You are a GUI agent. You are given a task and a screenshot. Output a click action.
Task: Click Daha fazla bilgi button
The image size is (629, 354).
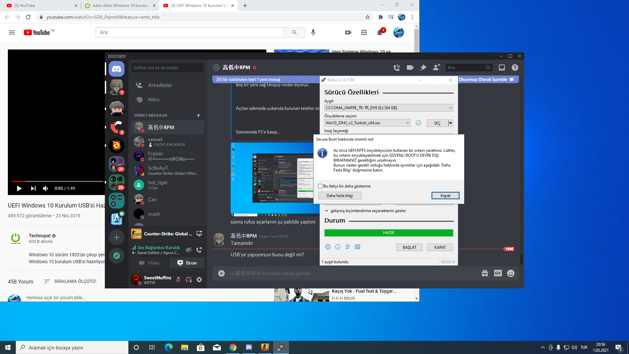click(x=340, y=196)
